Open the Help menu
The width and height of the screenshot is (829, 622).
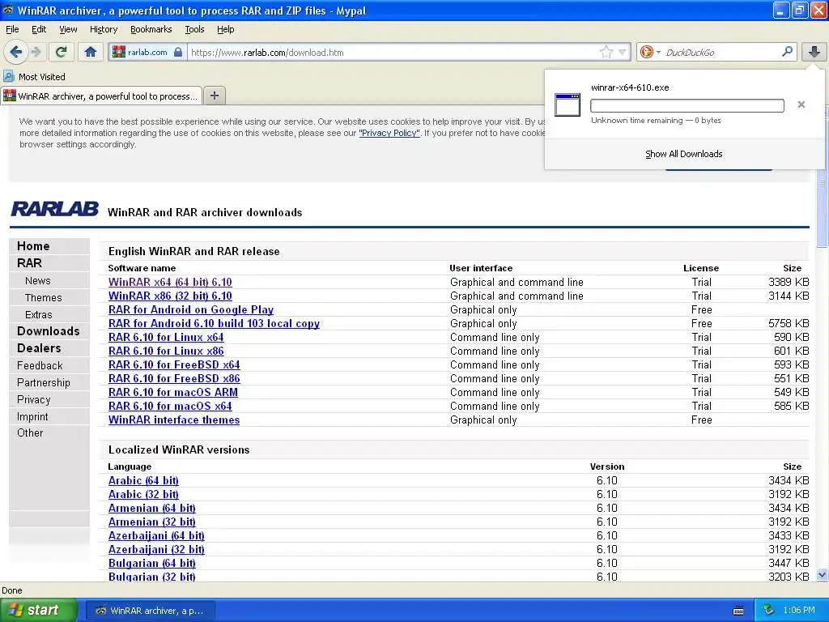coord(225,29)
